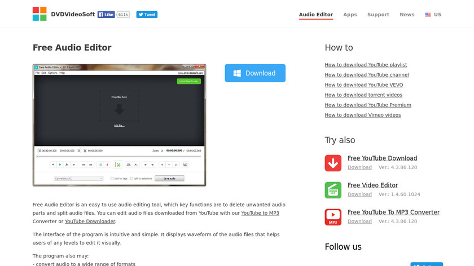
Task: Open the Convert to AAC dropdown in screenshot
Action: 78,179
